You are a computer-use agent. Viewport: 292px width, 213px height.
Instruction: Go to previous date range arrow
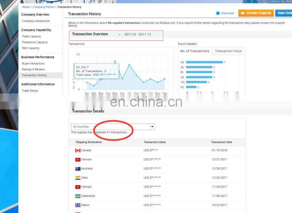click(120, 34)
